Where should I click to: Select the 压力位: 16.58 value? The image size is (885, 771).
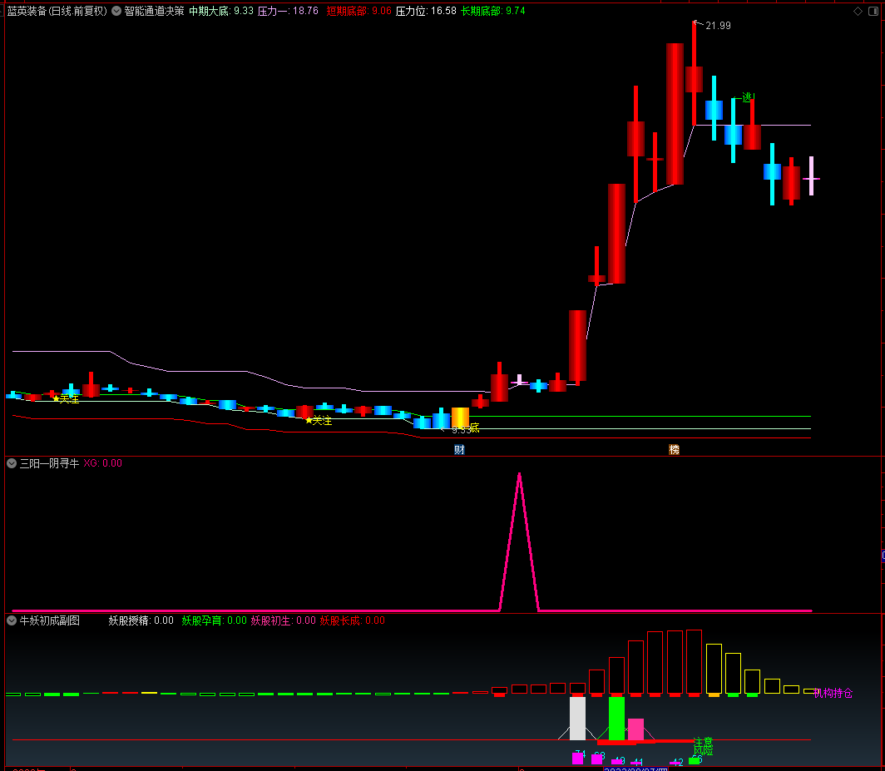pyautogui.click(x=426, y=11)
